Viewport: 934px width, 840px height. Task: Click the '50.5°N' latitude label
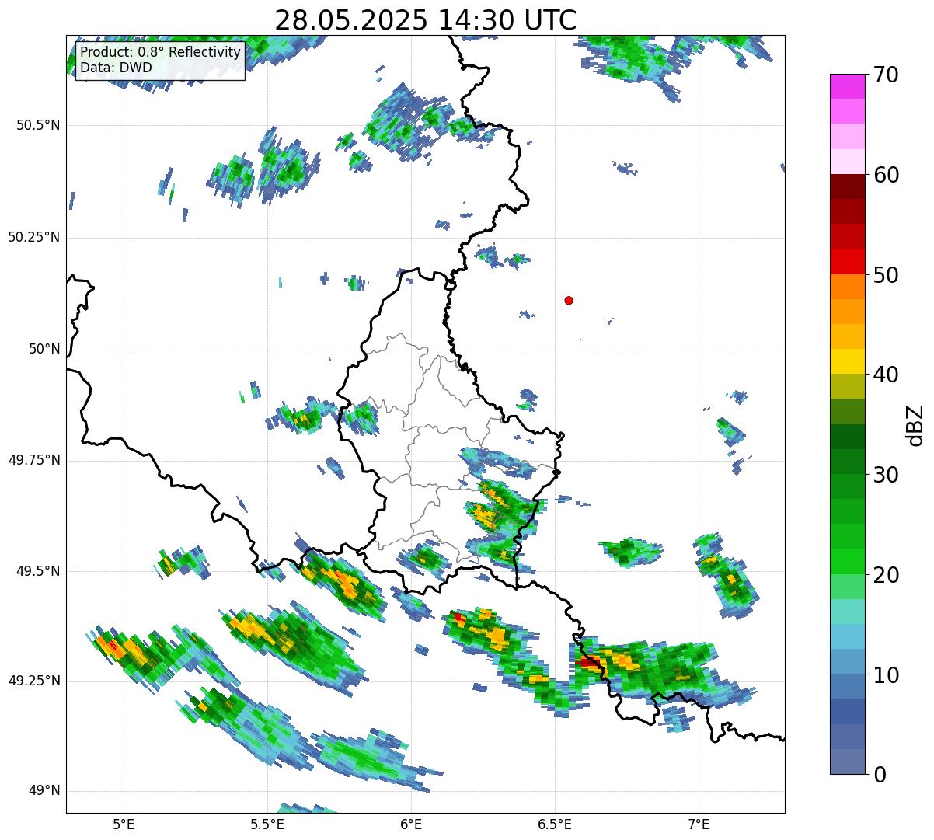38,125
